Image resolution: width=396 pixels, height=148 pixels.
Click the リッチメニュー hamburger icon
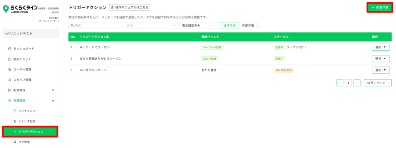15,111
